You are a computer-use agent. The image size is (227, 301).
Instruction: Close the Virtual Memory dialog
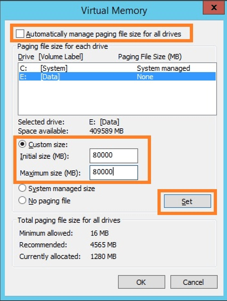click(213, 8)
